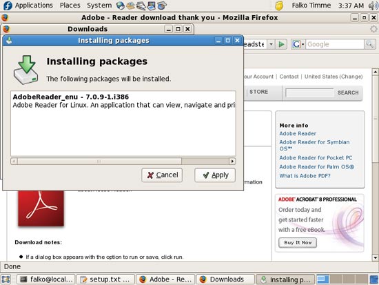The height and width of the screenshot is (285, 379).
Task: Switch to falko@local terminal taskbar item
Action: (x=46, y=279)
